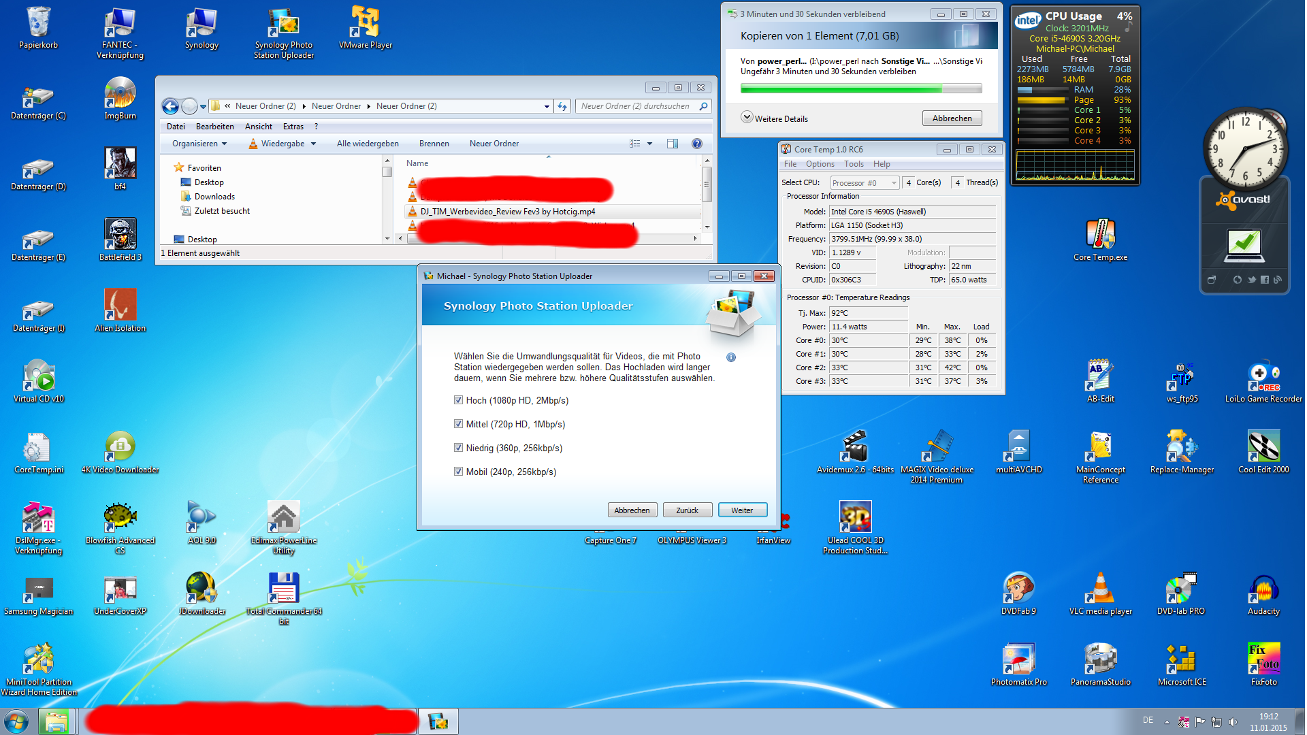
Task: Uncheck Hoch (1080p HD, 2Mbp/s) option
Action: (459, 400)
